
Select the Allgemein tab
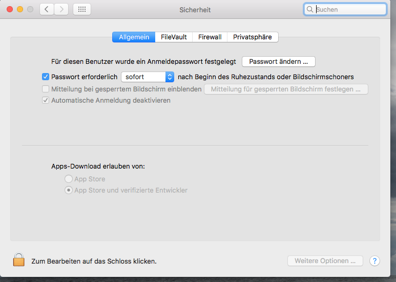pos(134,37)
